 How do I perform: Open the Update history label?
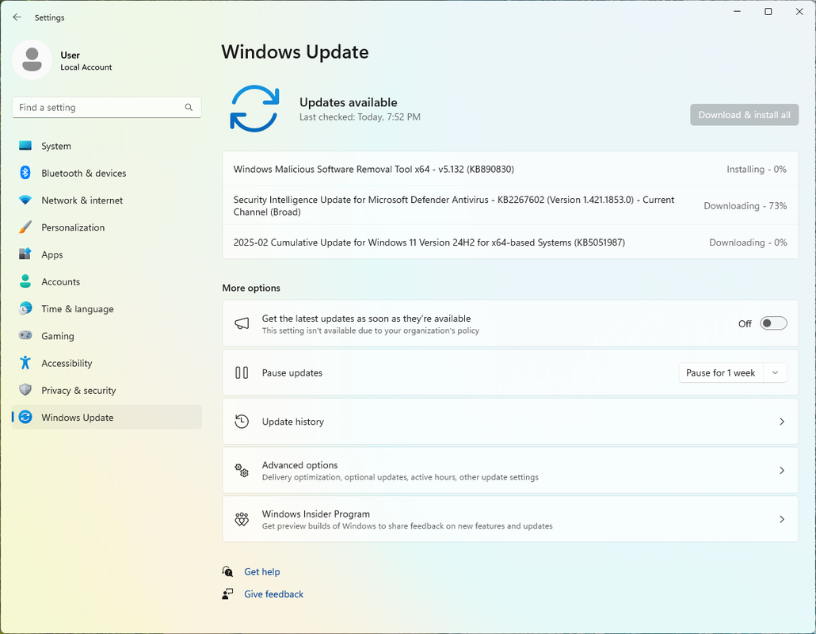coord(292,422)
